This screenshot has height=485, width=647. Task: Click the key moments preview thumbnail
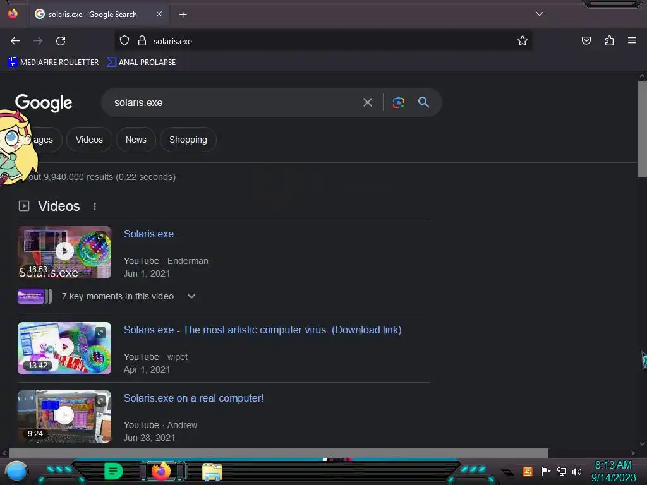click(35, 296)
